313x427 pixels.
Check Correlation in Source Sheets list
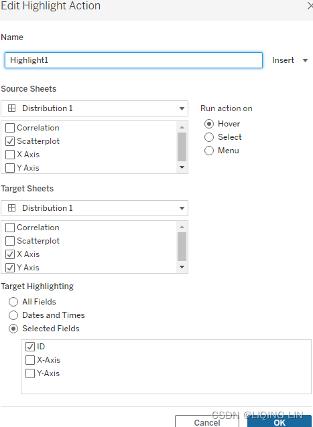click(x=10, y=128)
